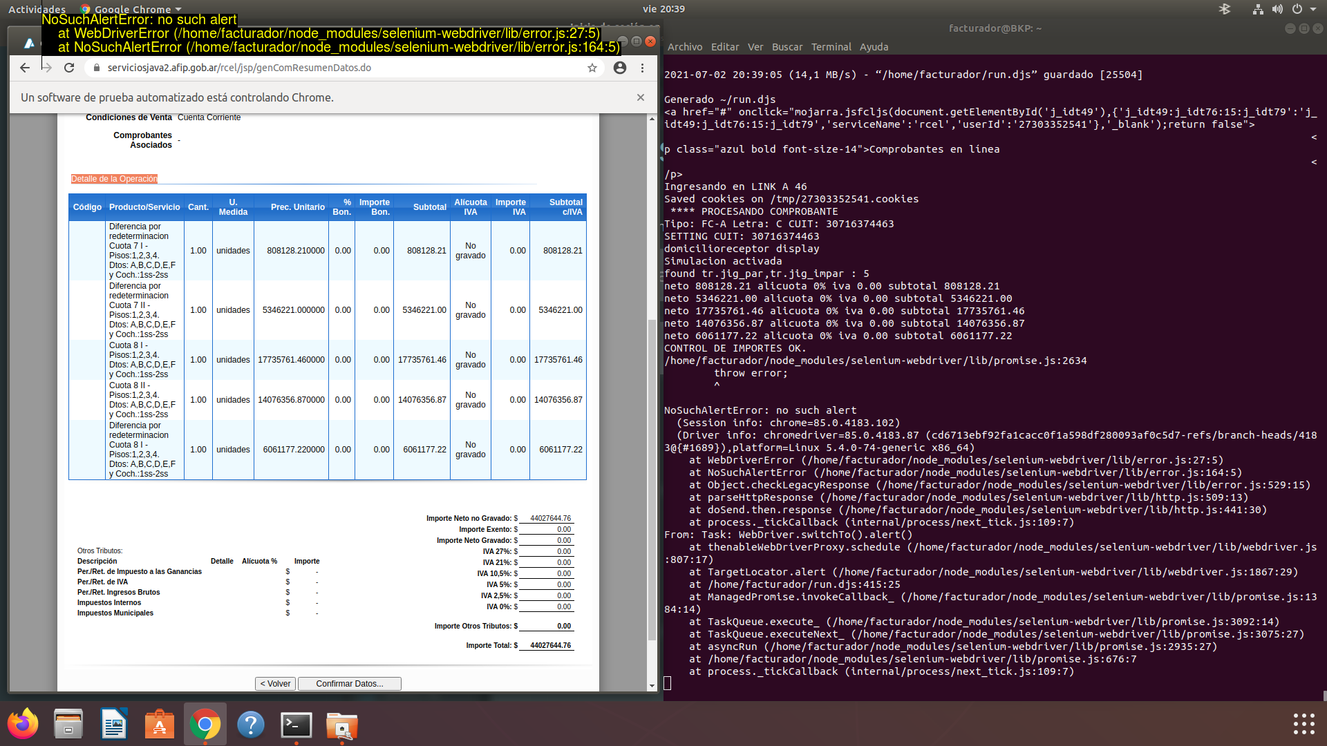Switch to Google Chrome in the dock
The height and width of the screenshot is (746, 1327).
pos(205,724)
